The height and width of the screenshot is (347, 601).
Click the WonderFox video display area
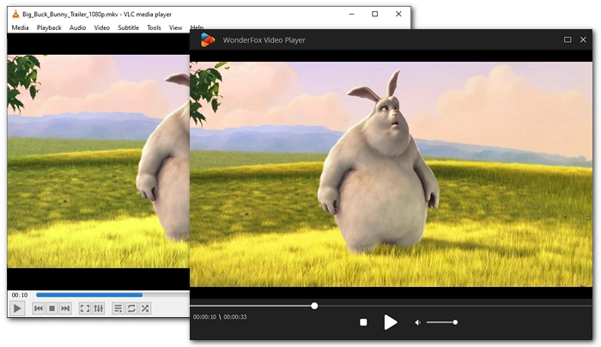pos(391,174)
